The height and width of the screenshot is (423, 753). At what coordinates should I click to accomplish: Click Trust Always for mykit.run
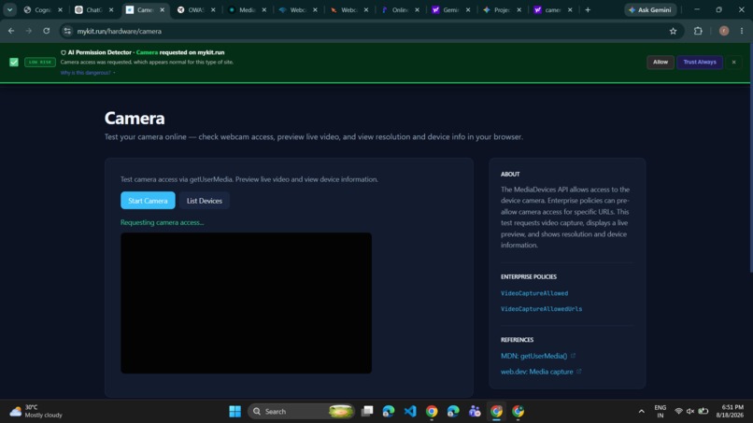click(x=699, y=62)
